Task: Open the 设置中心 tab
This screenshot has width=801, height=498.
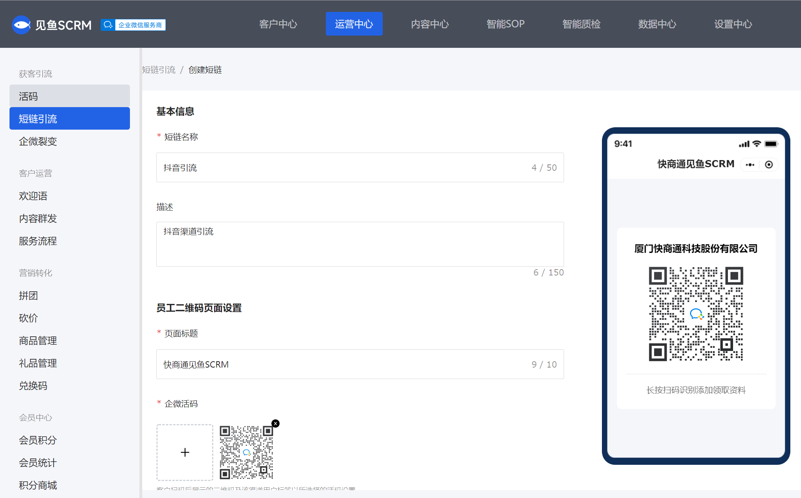Action: (733, 24)
